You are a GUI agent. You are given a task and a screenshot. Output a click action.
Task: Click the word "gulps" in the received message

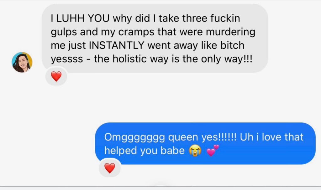[x=64, y=32]
